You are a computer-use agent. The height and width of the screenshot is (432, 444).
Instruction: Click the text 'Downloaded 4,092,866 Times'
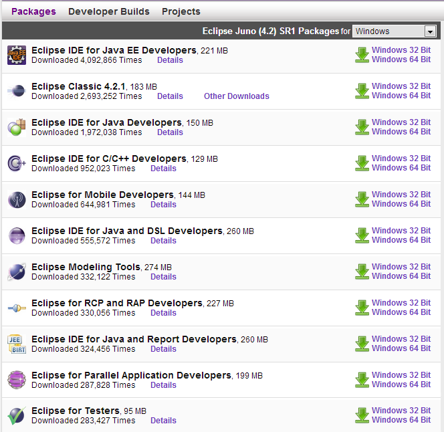pos(87,60)
